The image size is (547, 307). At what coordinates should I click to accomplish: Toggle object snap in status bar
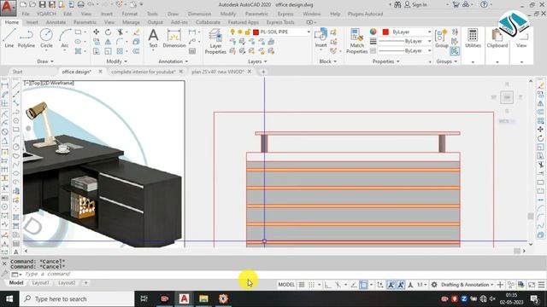click(363, 285)
